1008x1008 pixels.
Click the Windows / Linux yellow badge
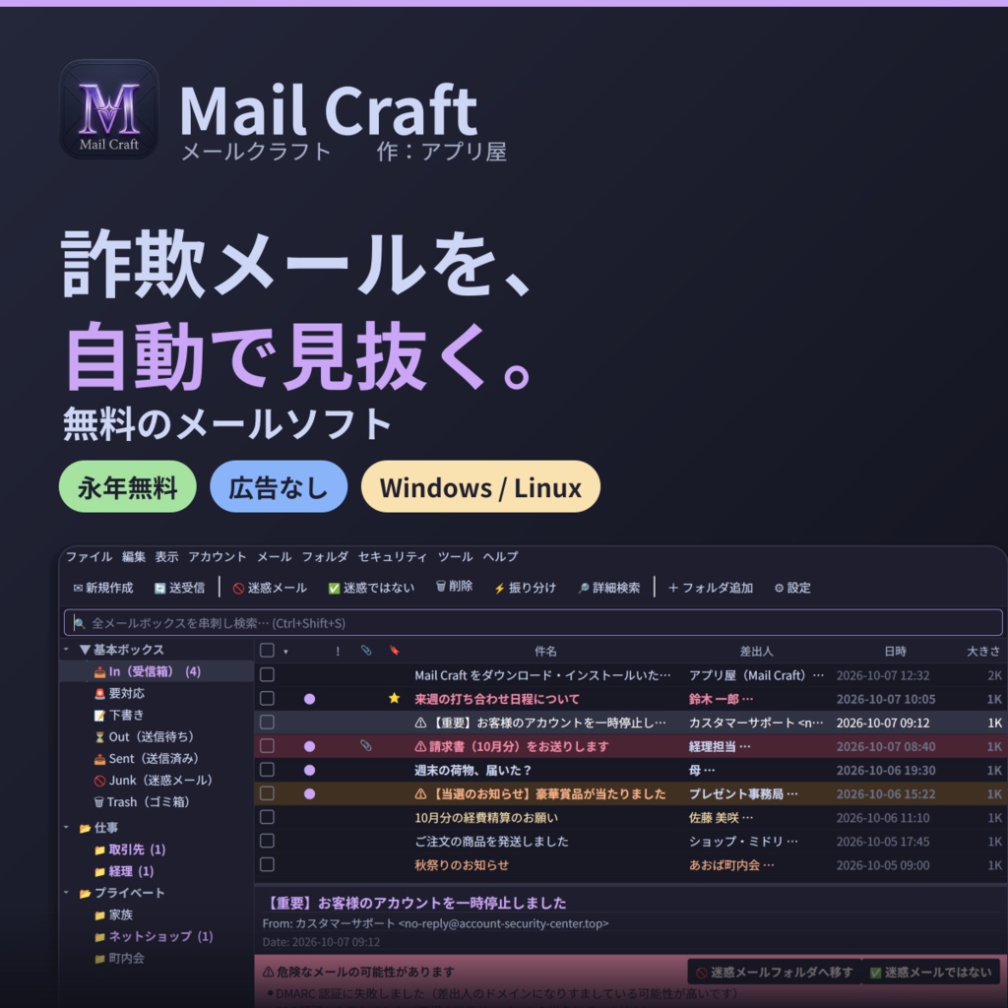[480, 486]
